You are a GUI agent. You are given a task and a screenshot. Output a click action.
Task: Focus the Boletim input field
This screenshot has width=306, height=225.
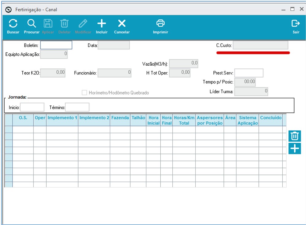[56, 45]
